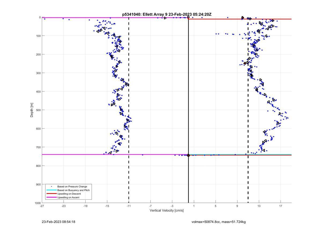The image size is (322, 228).
Task: Select legend entry 'Upwelling on Ascent'
Action: click(68, 197)
